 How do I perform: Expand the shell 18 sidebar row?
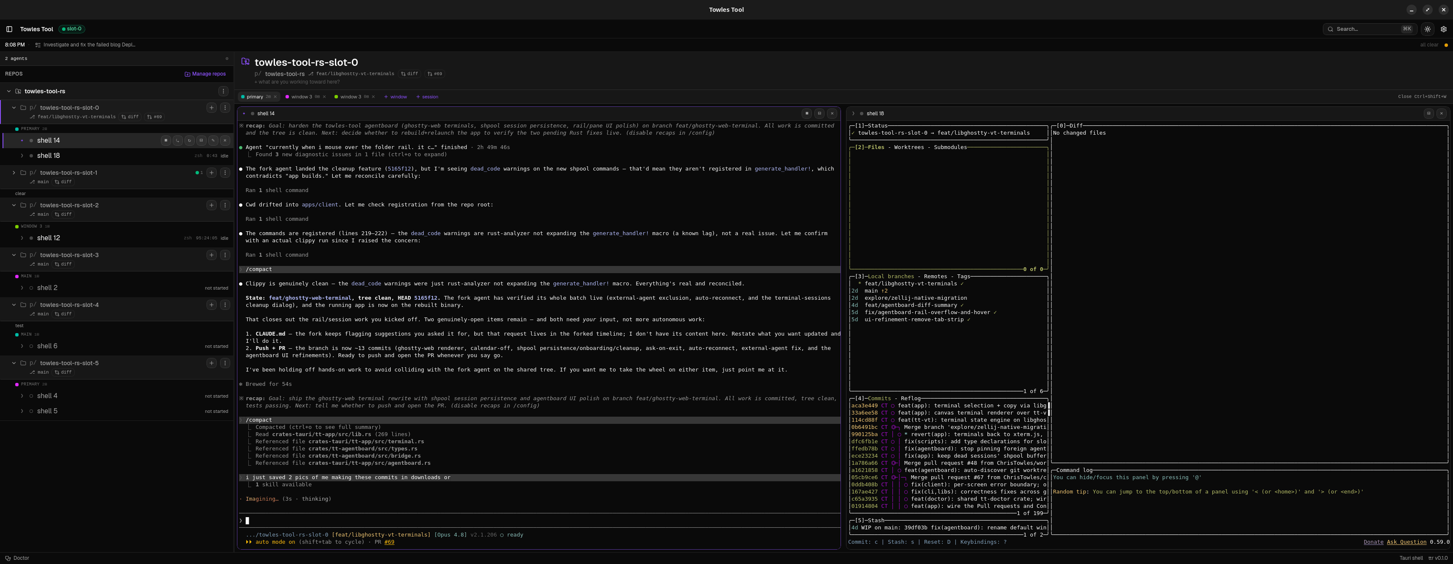[x=22, y=156]
